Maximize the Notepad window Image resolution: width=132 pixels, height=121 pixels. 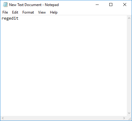(x=111, y=5)
